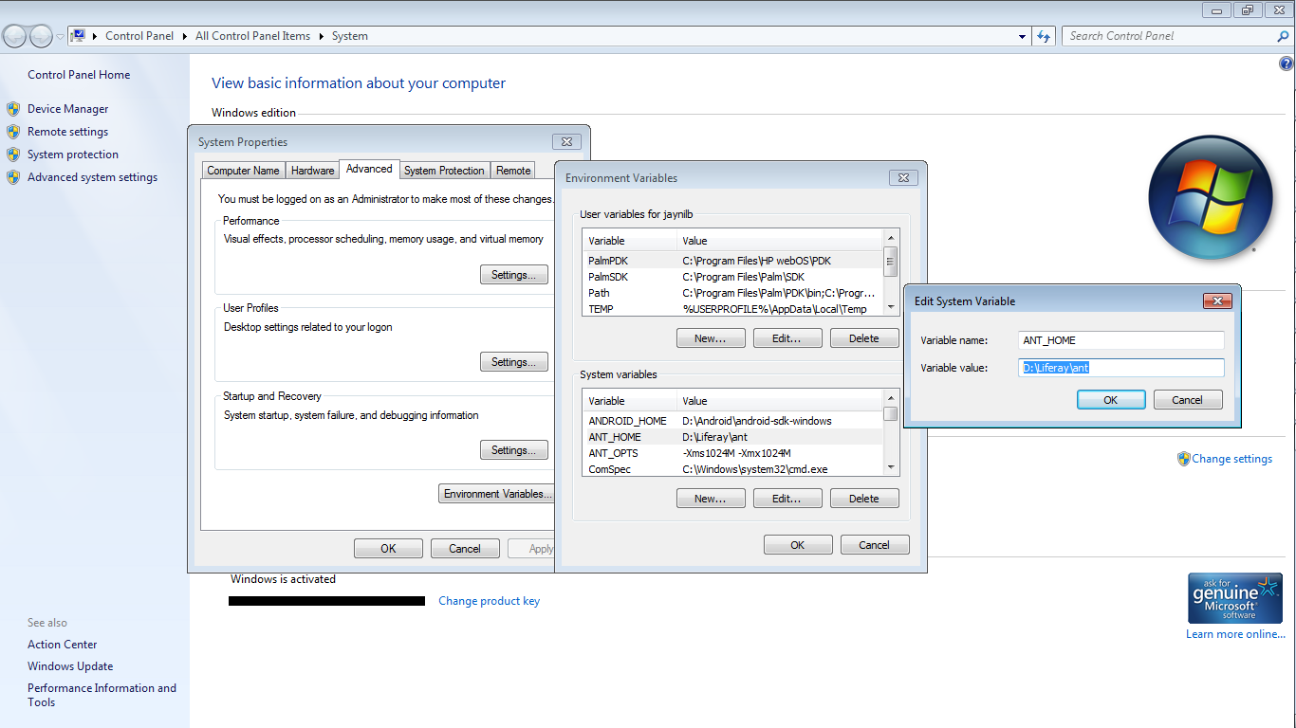Expand the breadcrumb arrow after Control Panel

[x=185, y=36]
